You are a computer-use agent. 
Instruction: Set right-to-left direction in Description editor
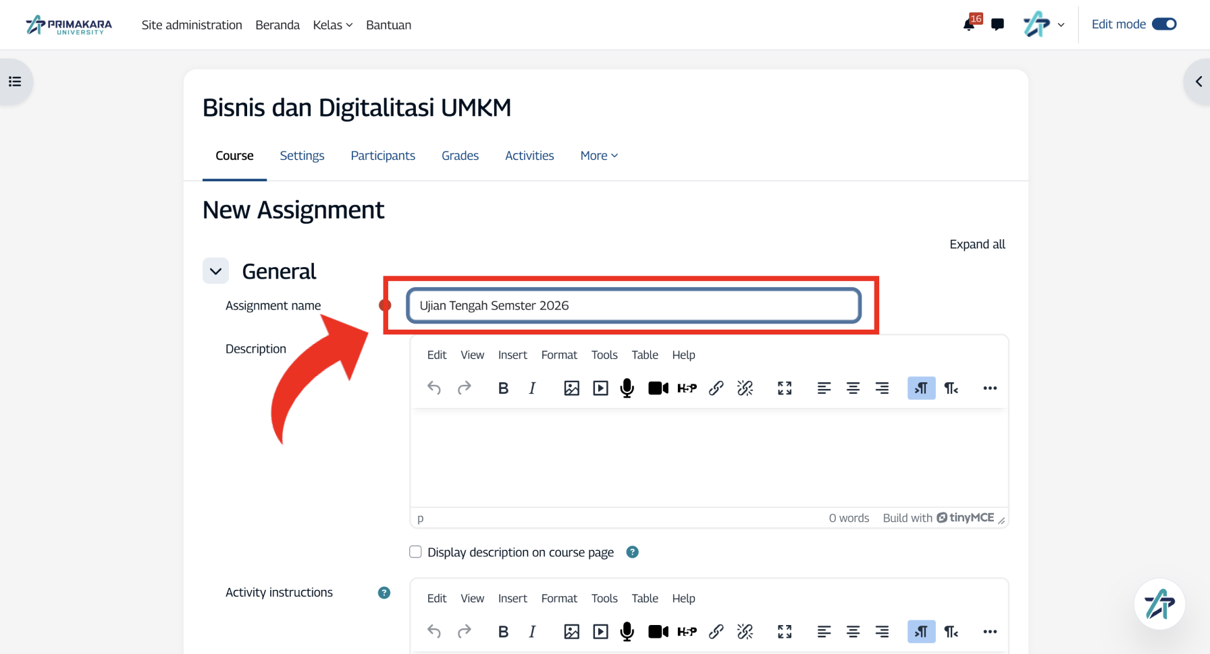[951, 388]
